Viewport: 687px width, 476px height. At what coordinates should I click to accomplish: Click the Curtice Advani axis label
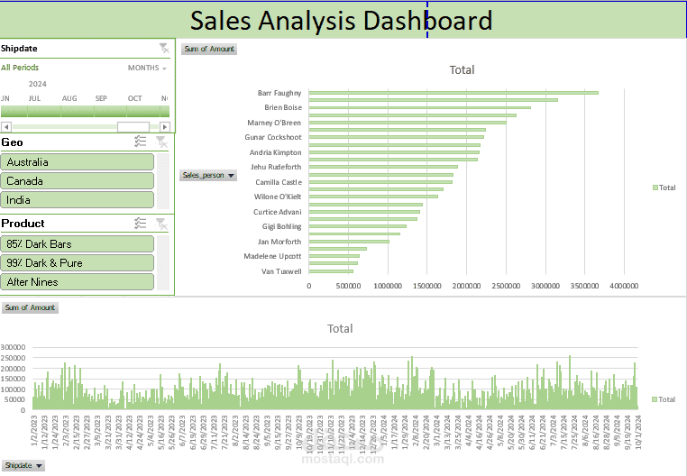tap(278, 212)
